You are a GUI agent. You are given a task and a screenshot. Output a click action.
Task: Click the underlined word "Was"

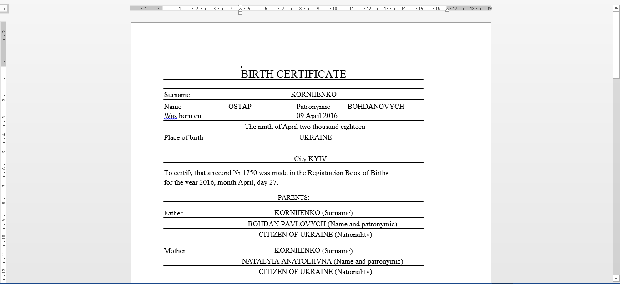click(171, 116)
